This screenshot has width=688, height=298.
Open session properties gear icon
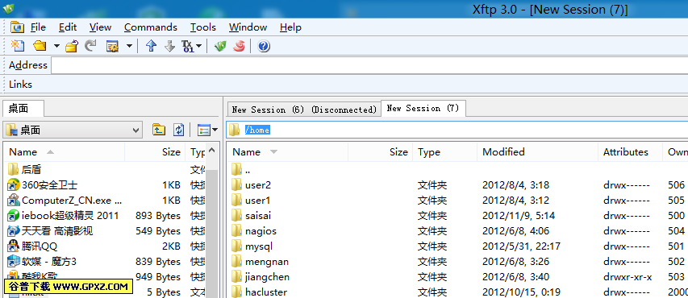tap(113, 46)
